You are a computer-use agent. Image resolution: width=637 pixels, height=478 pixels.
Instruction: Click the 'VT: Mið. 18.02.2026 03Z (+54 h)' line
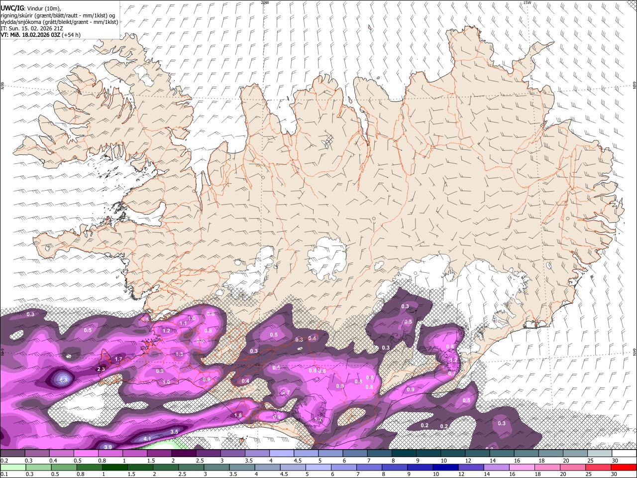coord(40,35)
